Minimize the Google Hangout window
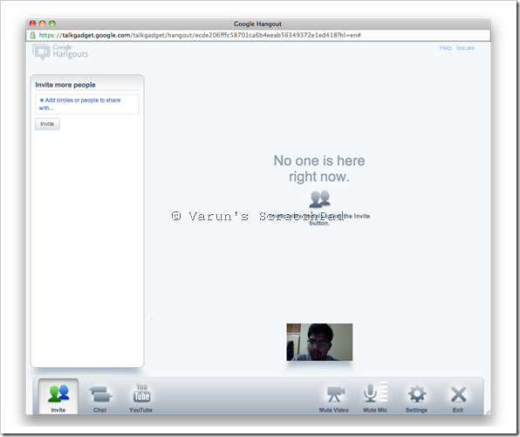 click(x=42, y=24)
